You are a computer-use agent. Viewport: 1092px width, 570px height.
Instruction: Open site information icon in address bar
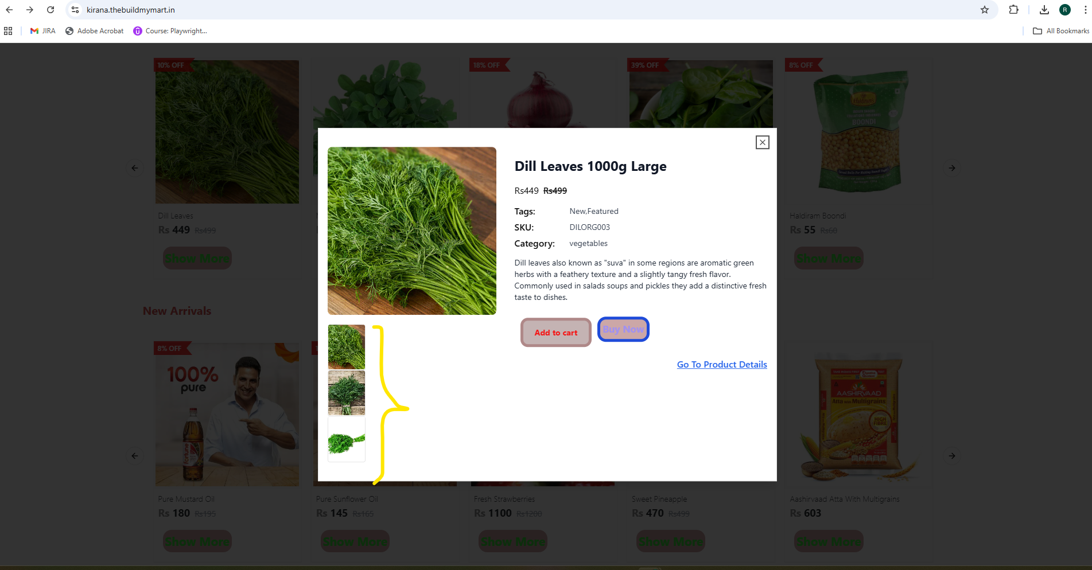tap(75, 10)
